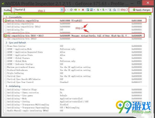This screenshot has width=155, height=118.
Task: Collapse the 1 - Compatibility section header
Action: [14, 17]
